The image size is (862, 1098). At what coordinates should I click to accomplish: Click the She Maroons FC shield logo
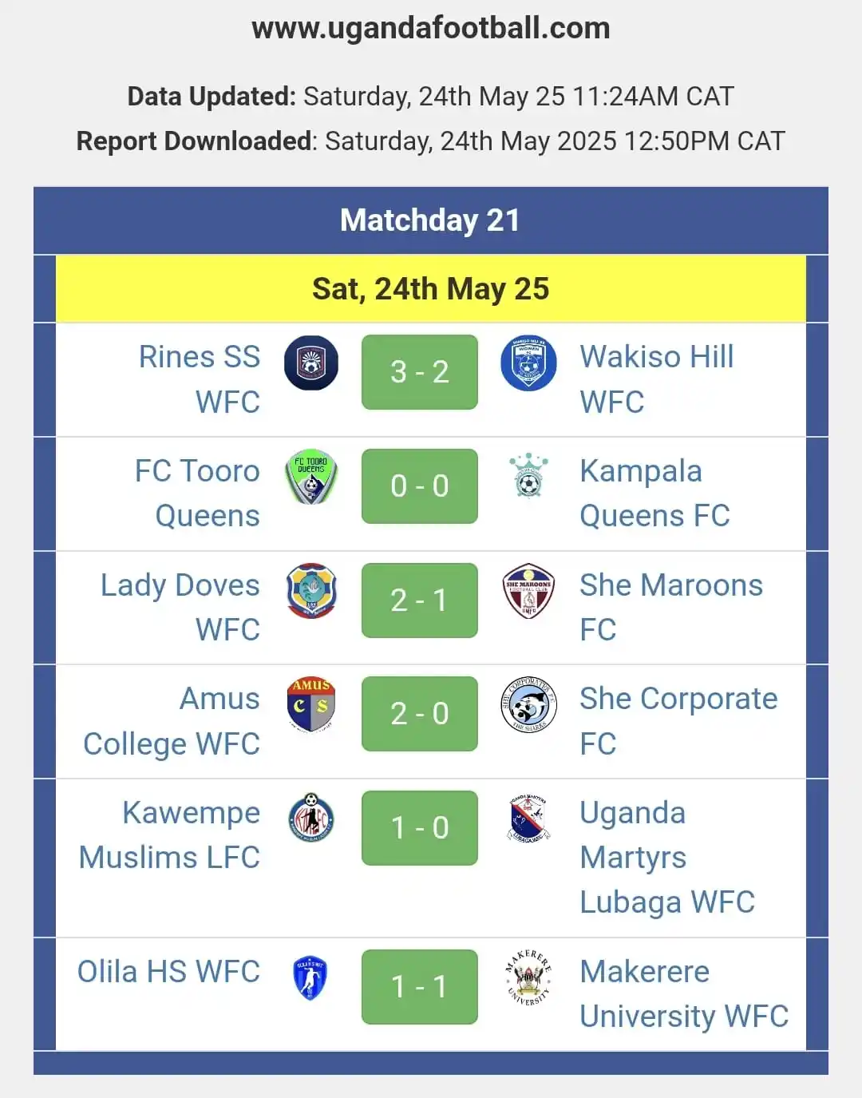click(x=528, y=591)
